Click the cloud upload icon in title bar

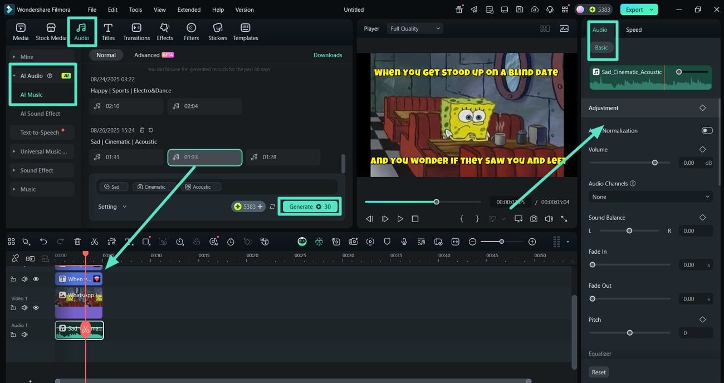click(535, 9)
